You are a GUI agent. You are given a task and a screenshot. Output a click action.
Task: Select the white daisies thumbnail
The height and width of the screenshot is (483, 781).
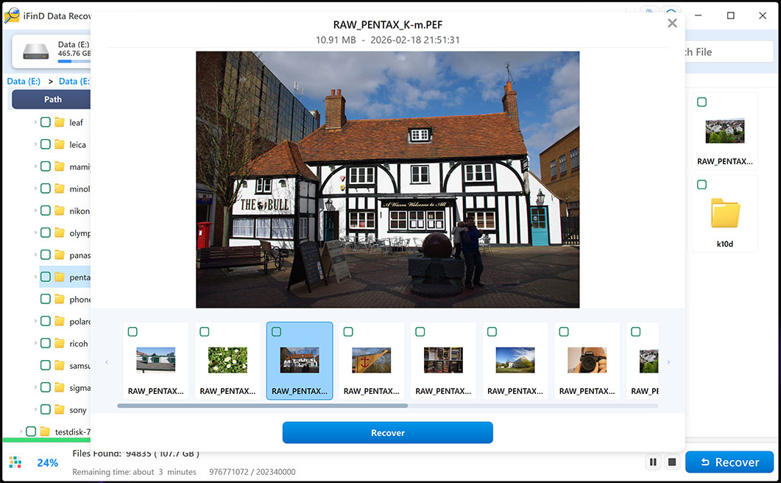point(227,360)
